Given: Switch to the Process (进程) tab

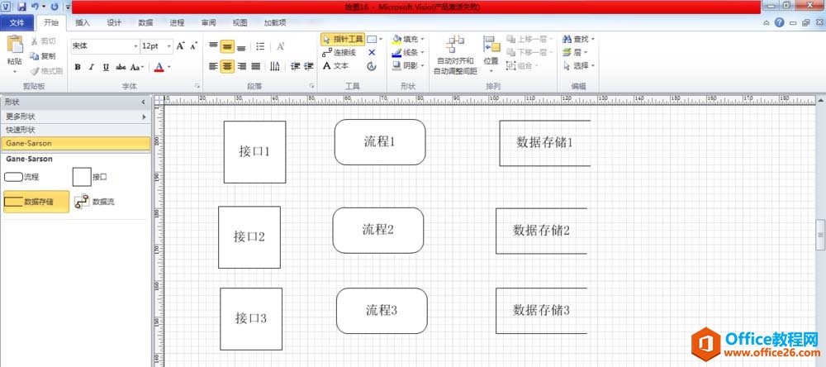Looking at the screenshot, I should tap(177, 22).
